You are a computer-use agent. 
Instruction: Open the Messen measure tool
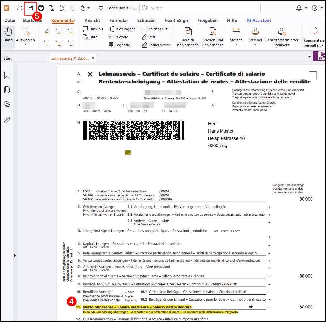[236, 34]
